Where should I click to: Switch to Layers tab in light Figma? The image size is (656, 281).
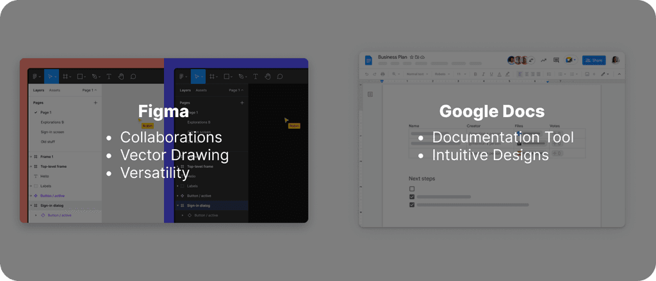click(x=38, y=90)
